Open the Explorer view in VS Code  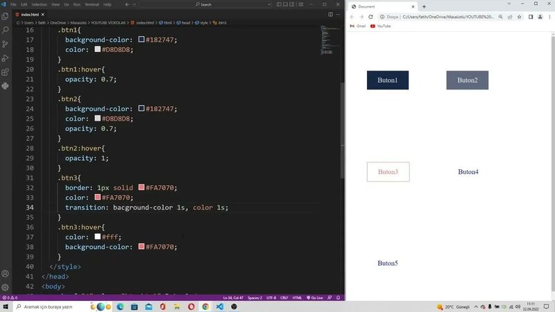point(5,16)
